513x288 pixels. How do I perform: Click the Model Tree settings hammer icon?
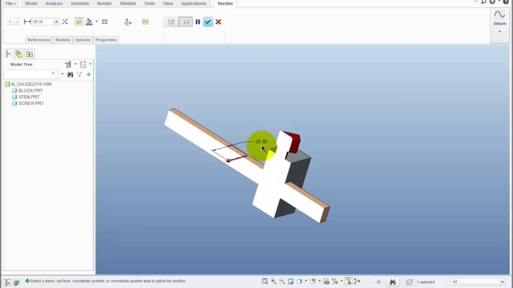pos(68,64)
